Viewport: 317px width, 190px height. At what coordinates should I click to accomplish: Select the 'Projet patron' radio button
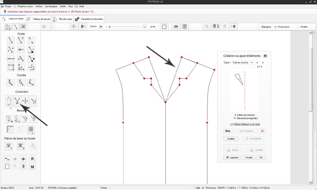[275, 27]
